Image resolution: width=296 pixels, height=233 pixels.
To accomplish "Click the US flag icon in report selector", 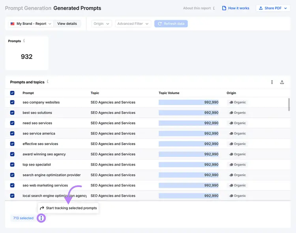I will [x=13, y=24].
